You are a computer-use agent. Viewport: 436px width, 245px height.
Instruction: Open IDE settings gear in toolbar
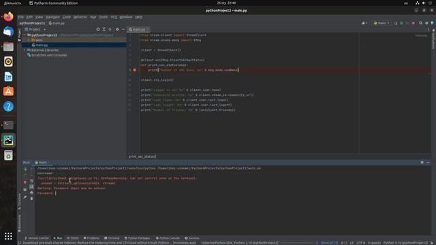coord(426,23)
